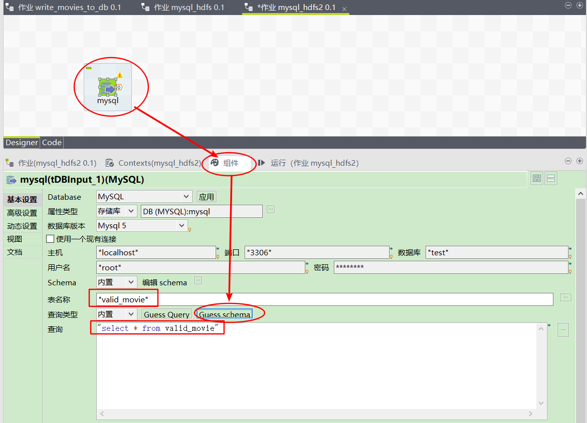Open the Contexts(mysql_hdfs2) tab
This screenshot has width=587, height=423.
153,163
